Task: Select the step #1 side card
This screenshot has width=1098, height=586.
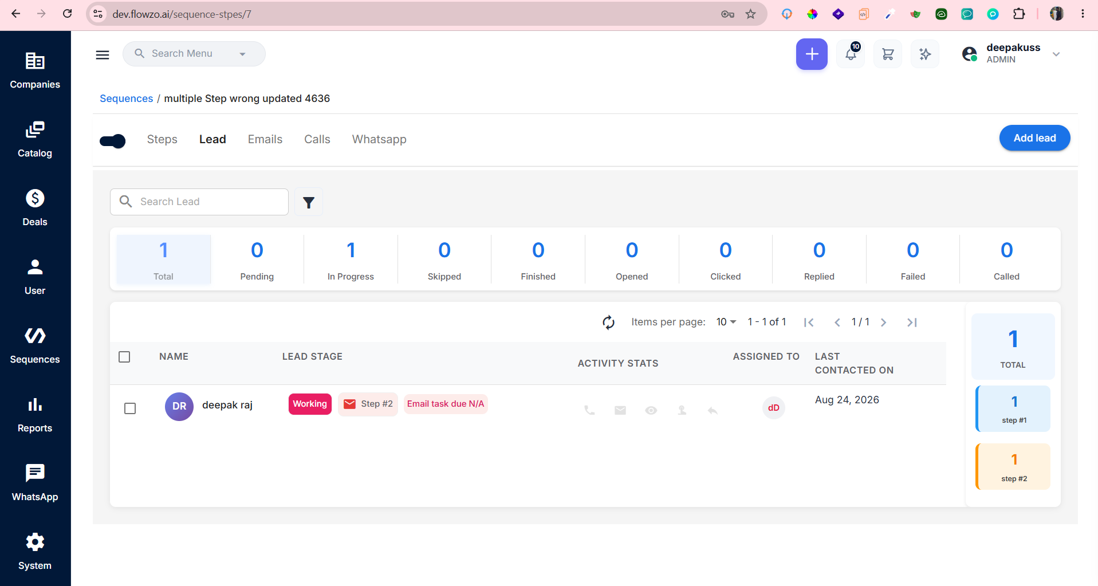Action: (1013, 409)
